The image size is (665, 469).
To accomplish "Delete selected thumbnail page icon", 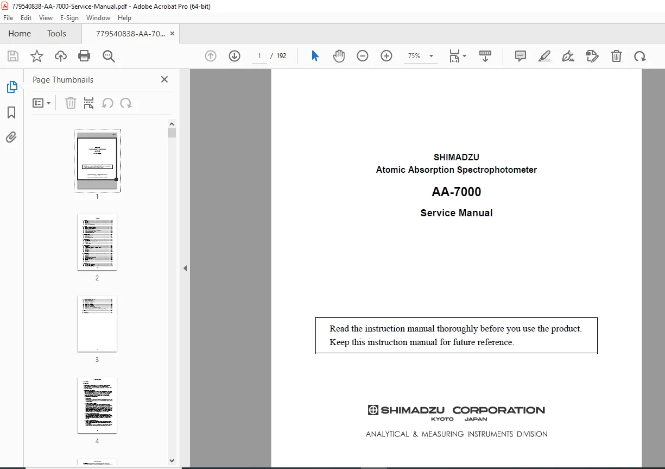I will click(x=71, y=103).
